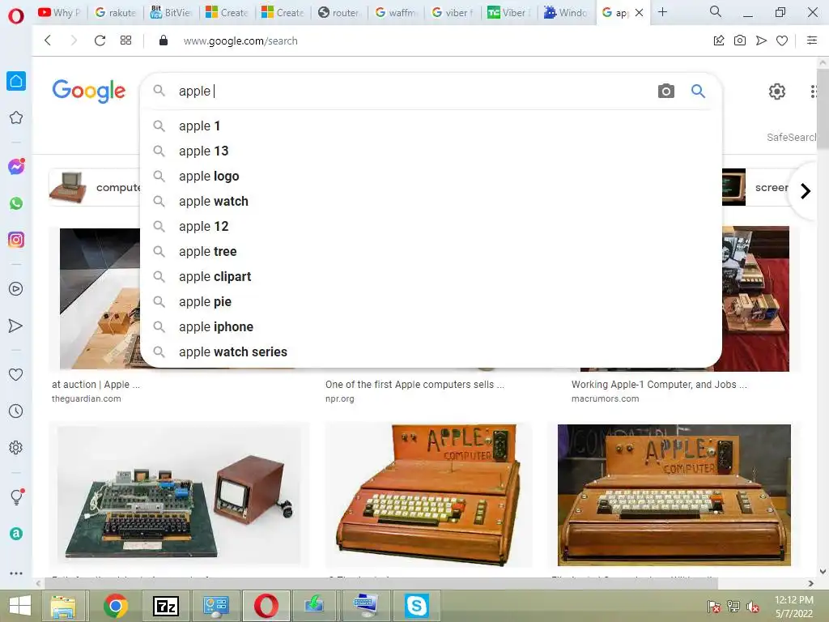Open My Flow in the sidebar
The height and width of the screenshot is (622, 829).
[x=16, y=326]
